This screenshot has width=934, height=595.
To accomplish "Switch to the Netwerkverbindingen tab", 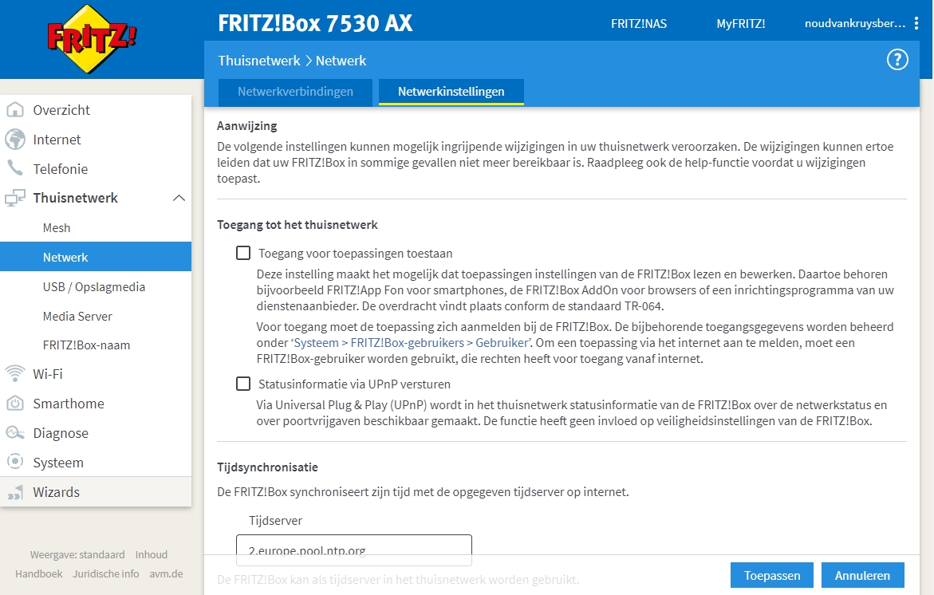I will coord(294,92).
